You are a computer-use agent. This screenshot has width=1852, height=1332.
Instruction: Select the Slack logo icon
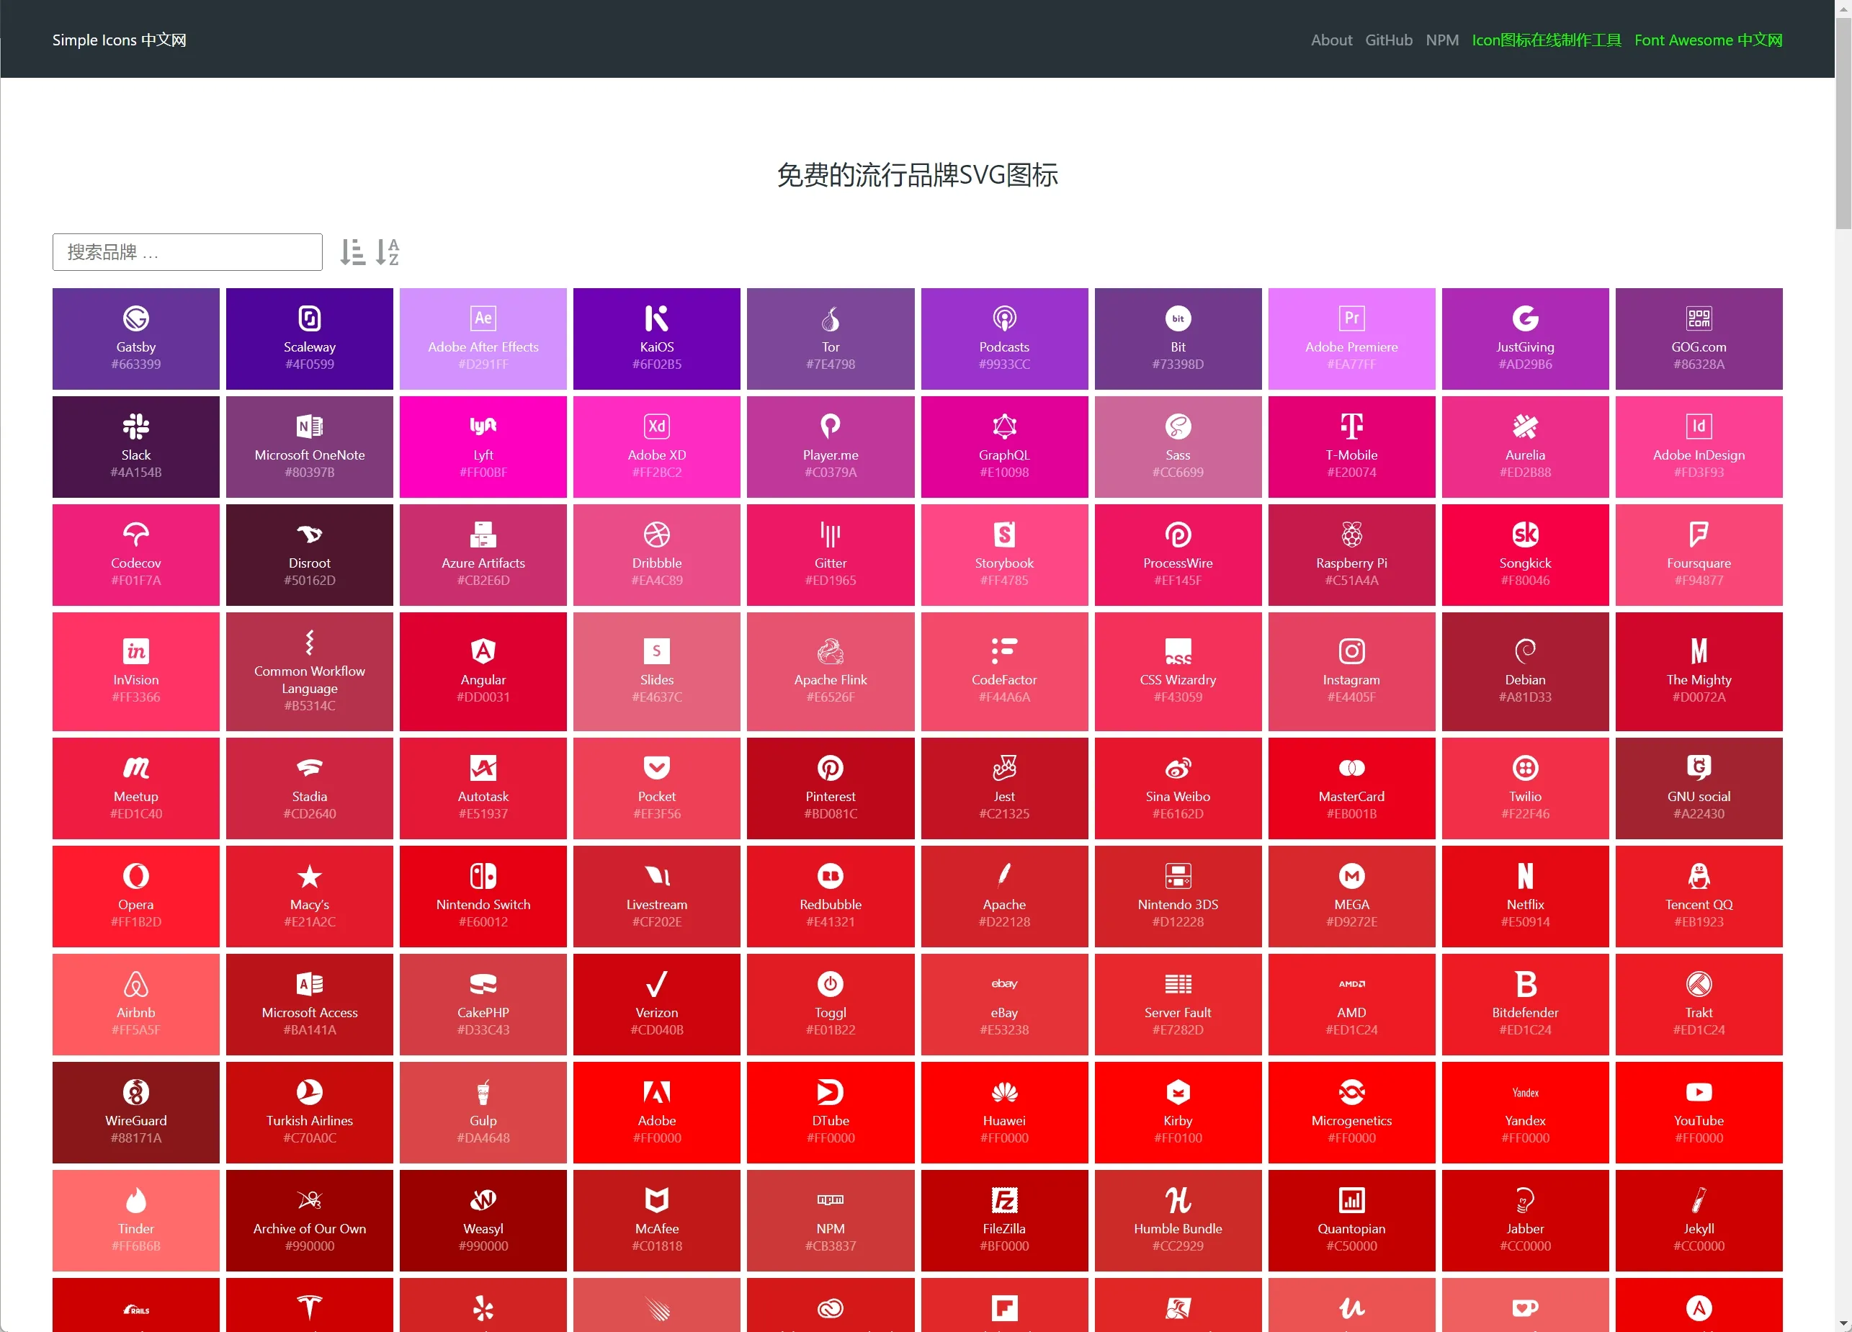click(135, 426)
